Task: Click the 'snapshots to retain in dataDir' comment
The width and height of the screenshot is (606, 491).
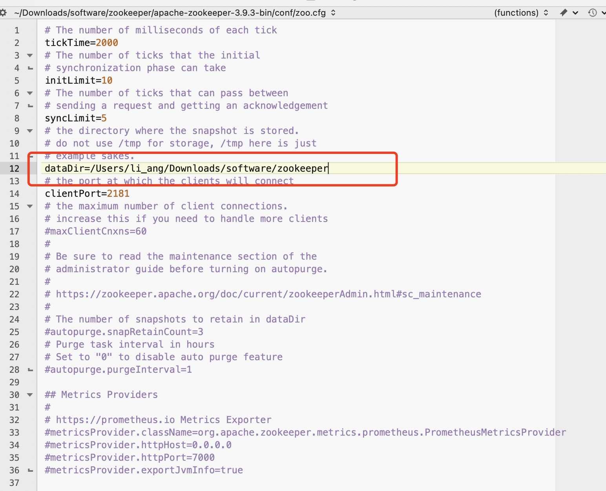Action: [x=175, y=319]
